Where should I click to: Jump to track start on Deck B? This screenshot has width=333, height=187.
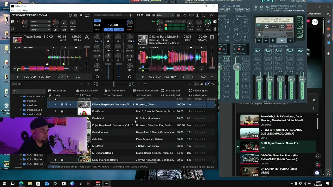(140, 69)
